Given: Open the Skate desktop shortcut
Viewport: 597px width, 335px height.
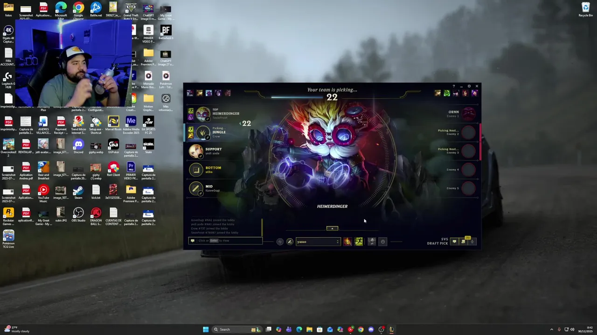Looking at the screenshot, I should [148, 147].
